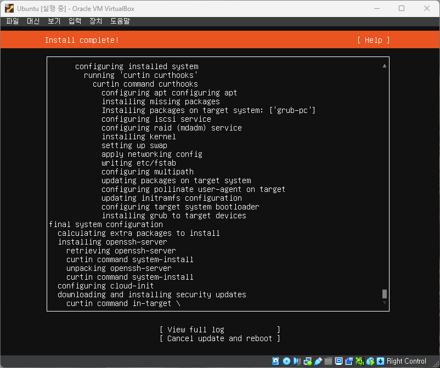Click the 'installing kernel' log line
Viewport: 440px width, 368px height.
click(x=139, y=137)
